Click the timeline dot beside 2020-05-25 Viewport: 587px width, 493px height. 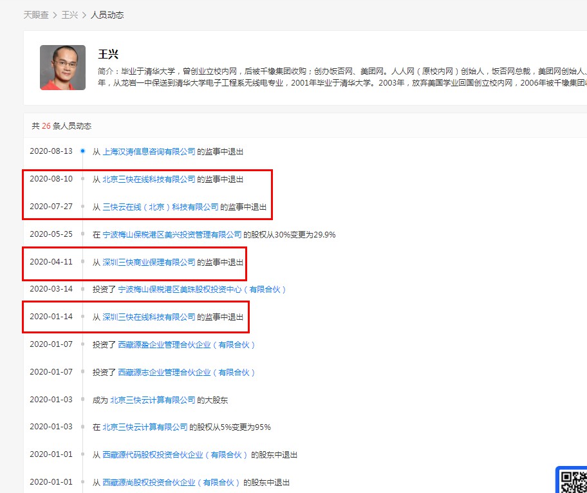pos(83,234)
